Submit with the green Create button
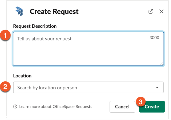 (152, 107)
